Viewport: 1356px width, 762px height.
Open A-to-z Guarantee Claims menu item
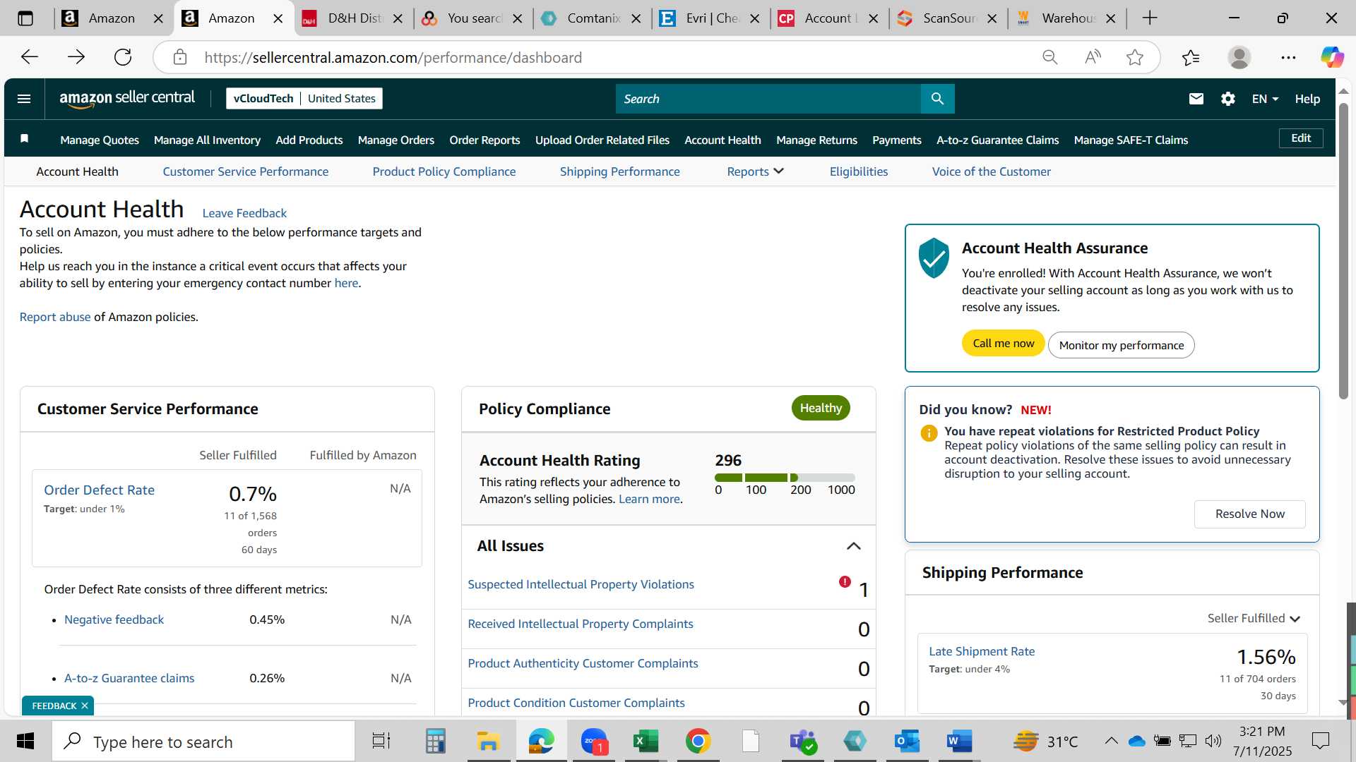click(x=997, y=140)
